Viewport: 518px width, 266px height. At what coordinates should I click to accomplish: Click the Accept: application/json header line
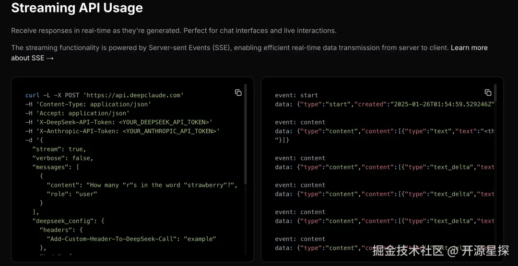pyautogui.click(x=77, y=113)
